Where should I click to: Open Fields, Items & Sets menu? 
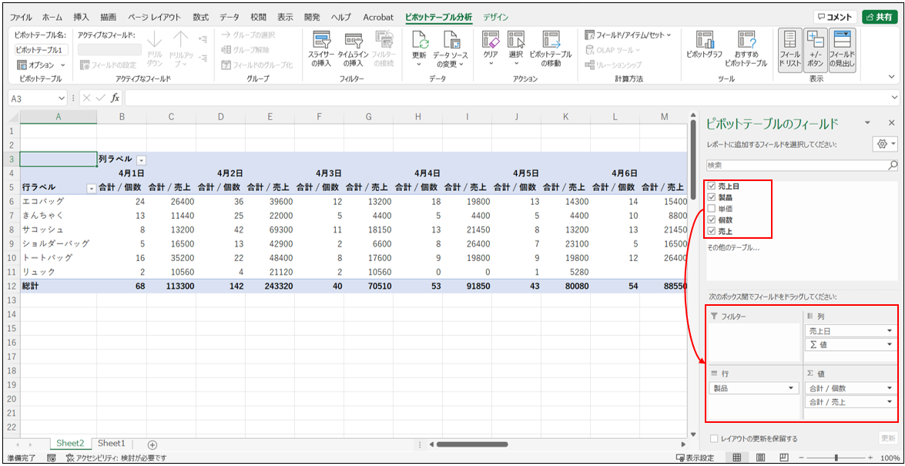coord(628,35)
